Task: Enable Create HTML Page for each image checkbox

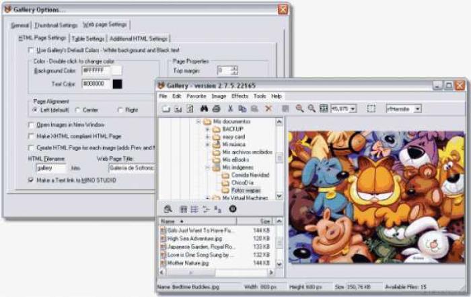Action: coord(31,147)
